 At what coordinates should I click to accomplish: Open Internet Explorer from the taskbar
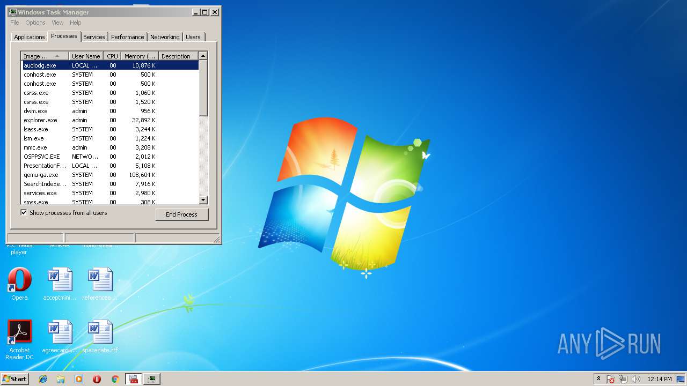(x=43, y=379)
